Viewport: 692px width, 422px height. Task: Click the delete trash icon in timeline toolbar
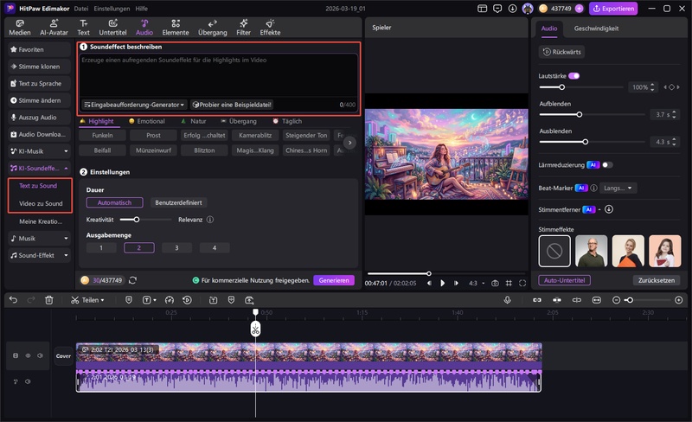point(49,300)
